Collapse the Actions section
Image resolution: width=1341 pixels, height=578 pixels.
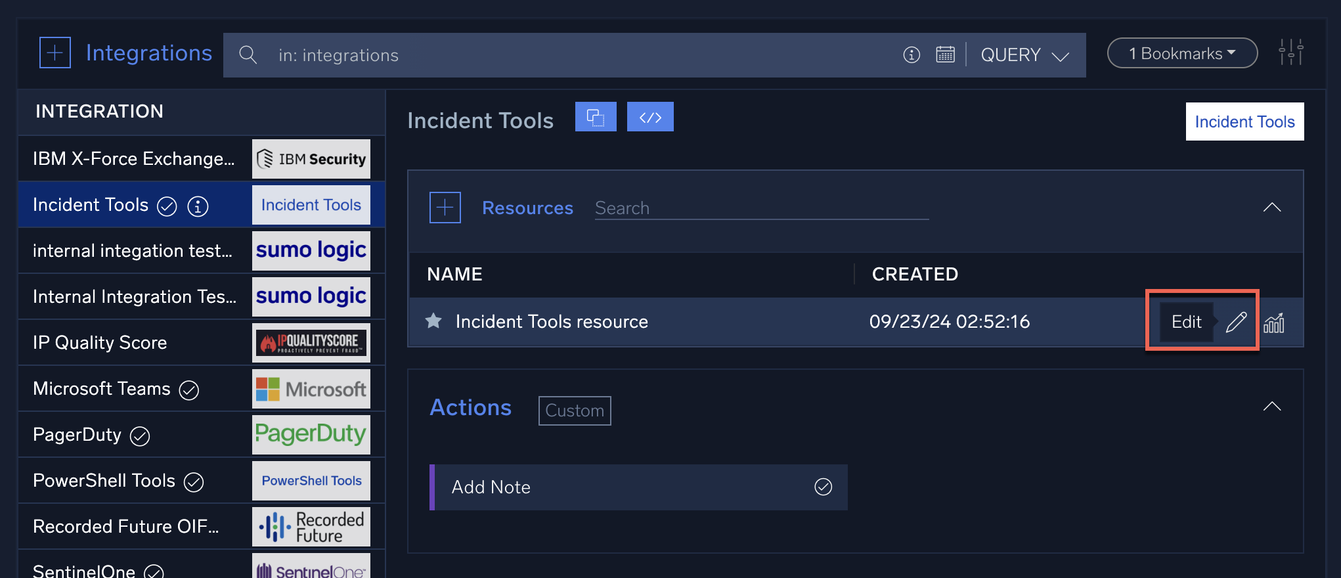point(1272,407)
